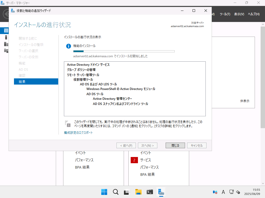Open the 構成設定のエクスポート link
The width and height of the screenshot is (265, 198).
78,133
